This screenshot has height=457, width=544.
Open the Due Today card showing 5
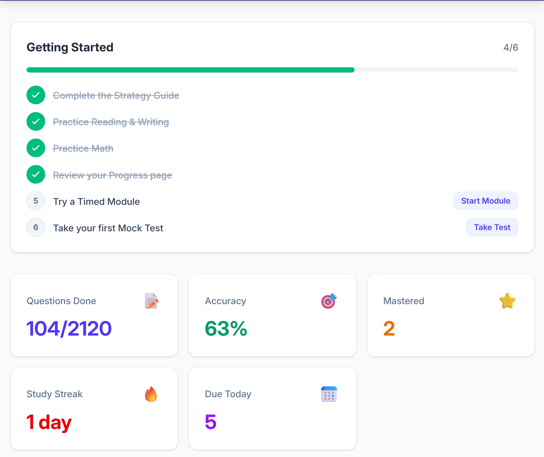272,408
